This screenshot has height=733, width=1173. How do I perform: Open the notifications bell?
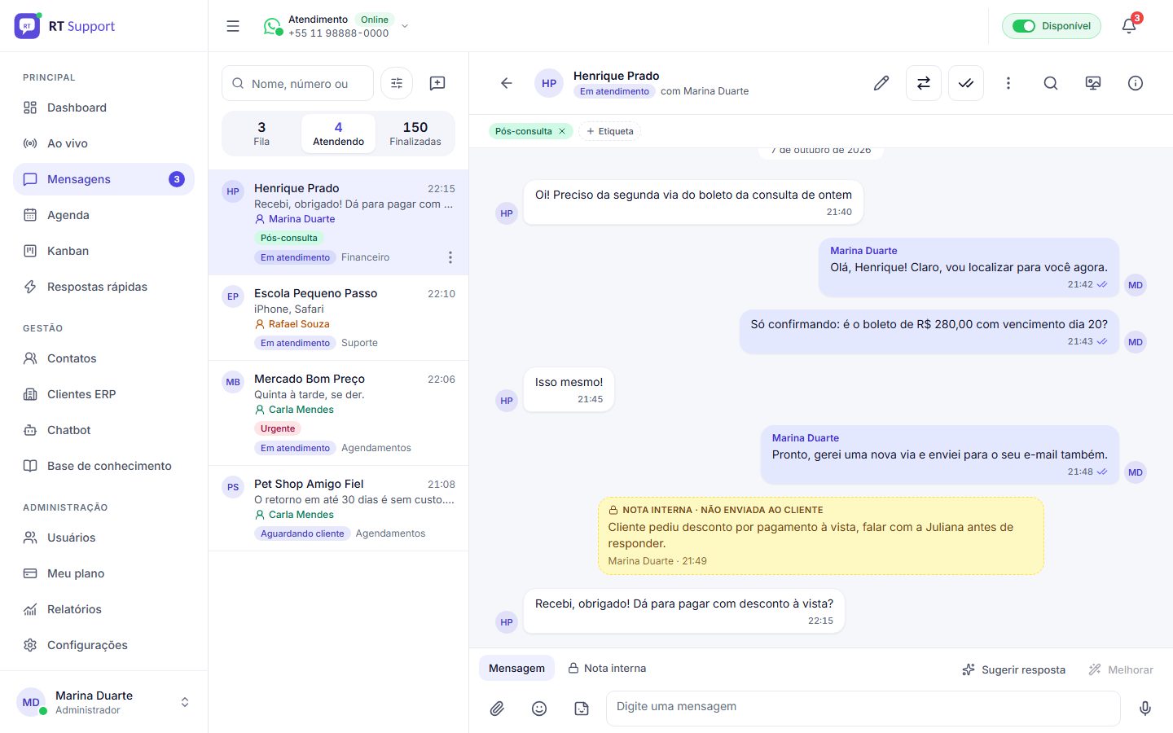pos(1129,26)
